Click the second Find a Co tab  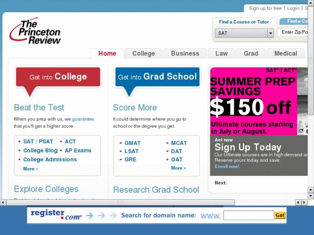point(294,22)
